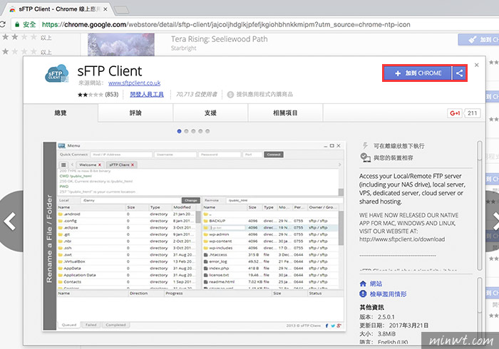Click the sFTP Client title heading
Screen dimensions: 499x349
click(110, 71)
